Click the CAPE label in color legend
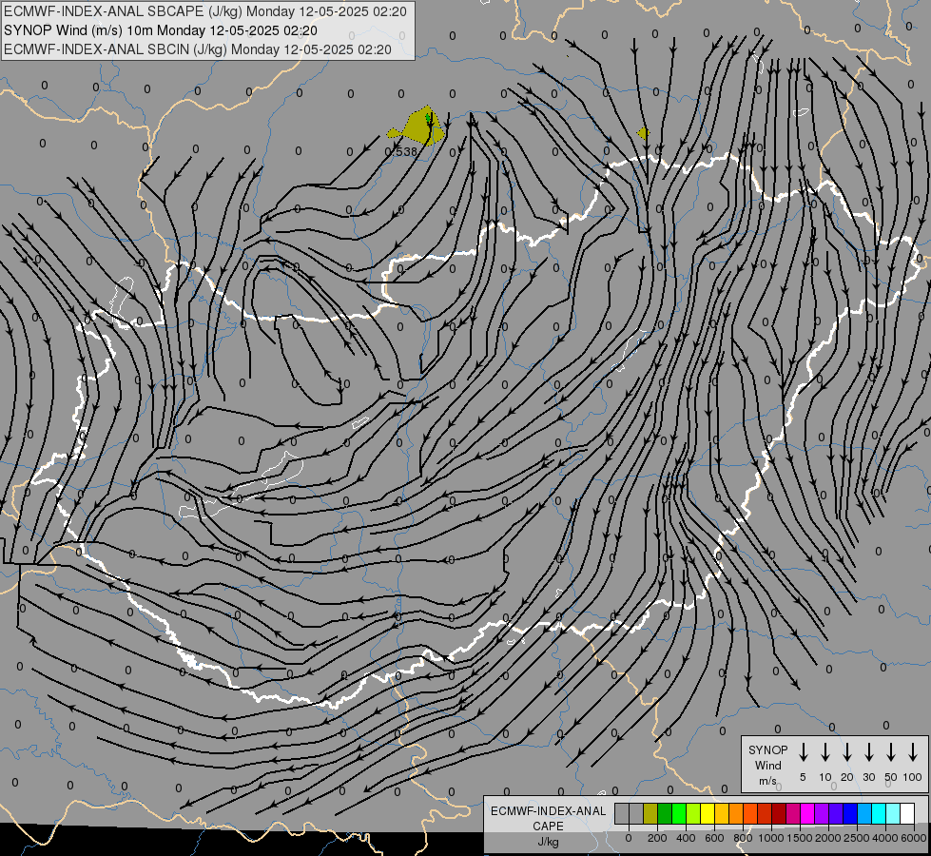 click(548, 827)
